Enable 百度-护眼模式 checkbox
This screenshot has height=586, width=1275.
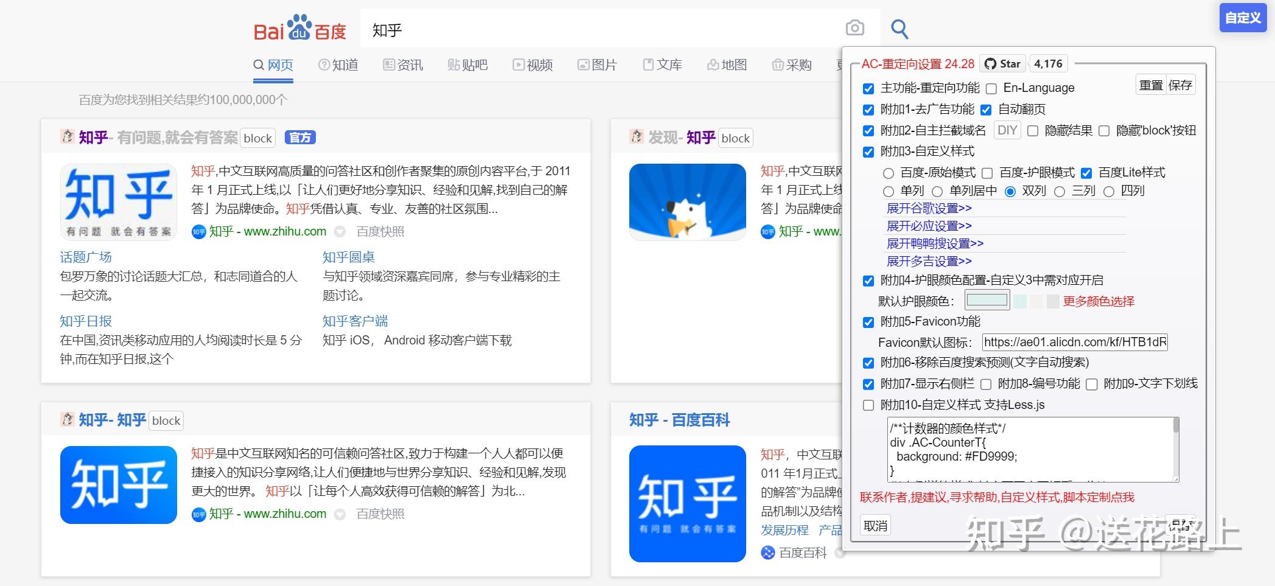click(987, 173)
